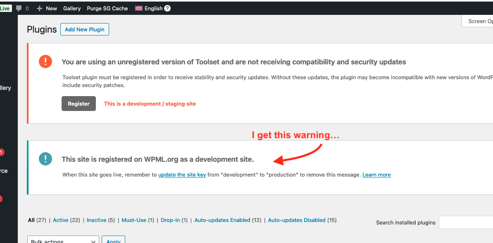The height and width of the screenshot is (243, 493).
Task: Expand the Screen Options panel
Action: [x=477, y=21]
